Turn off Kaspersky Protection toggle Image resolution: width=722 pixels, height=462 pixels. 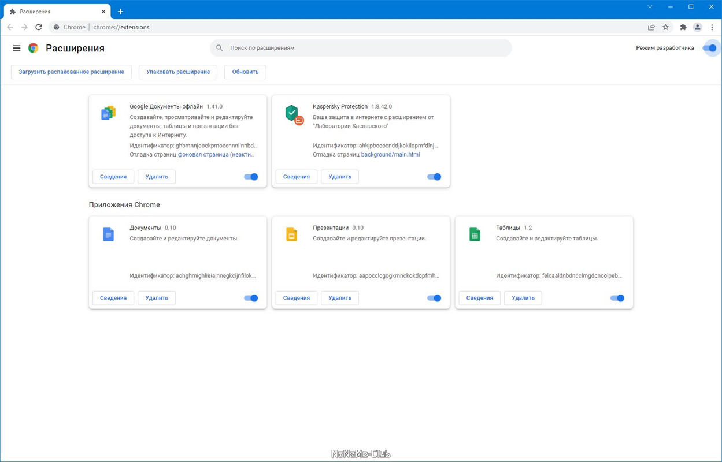(x=434, y=177)
